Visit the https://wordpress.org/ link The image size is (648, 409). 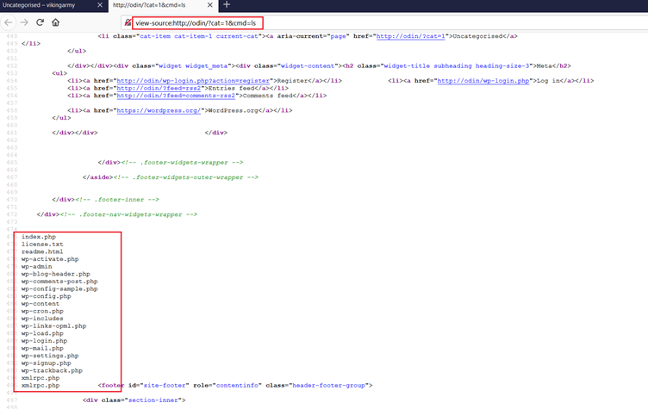tap(159, 110)
